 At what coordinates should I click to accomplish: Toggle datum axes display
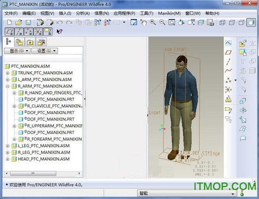pyautogui.click(x=19, y=31)
